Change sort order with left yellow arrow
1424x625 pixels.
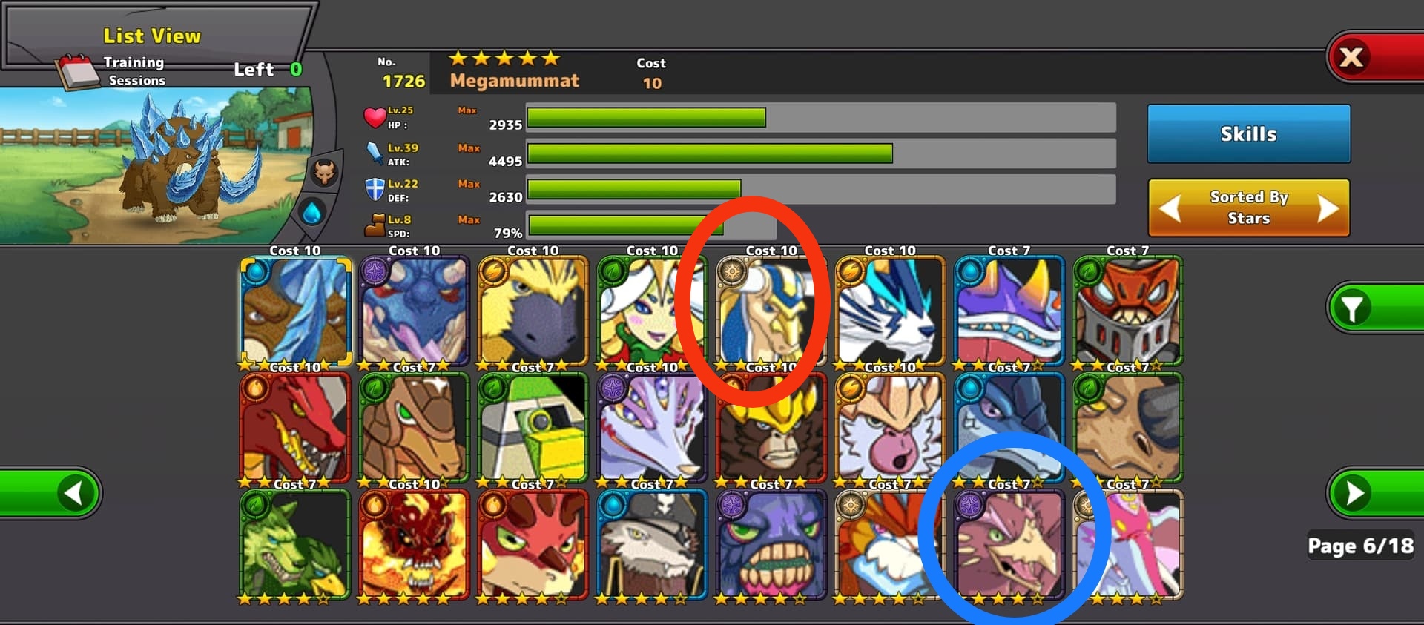tap(1170, 208)
